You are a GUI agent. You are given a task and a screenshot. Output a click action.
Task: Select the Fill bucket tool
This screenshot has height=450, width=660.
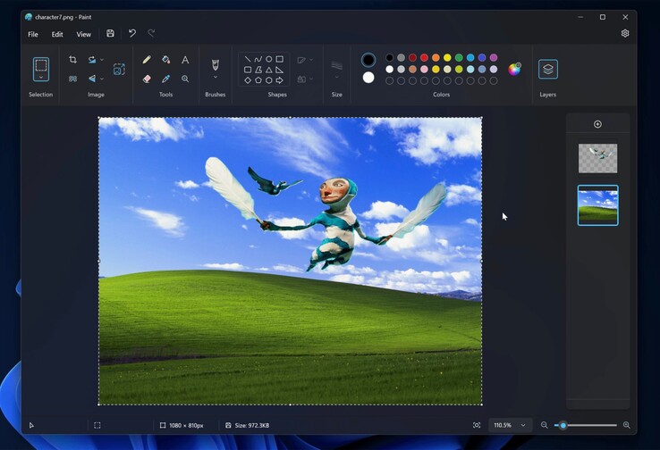[165, 60]
